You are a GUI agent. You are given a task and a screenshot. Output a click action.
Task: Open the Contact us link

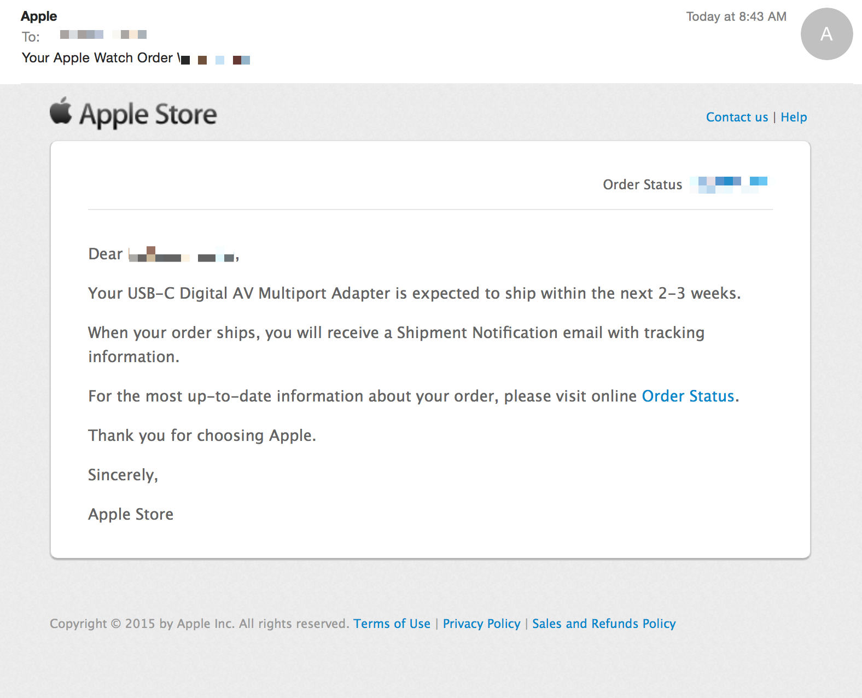pos(737,117)
